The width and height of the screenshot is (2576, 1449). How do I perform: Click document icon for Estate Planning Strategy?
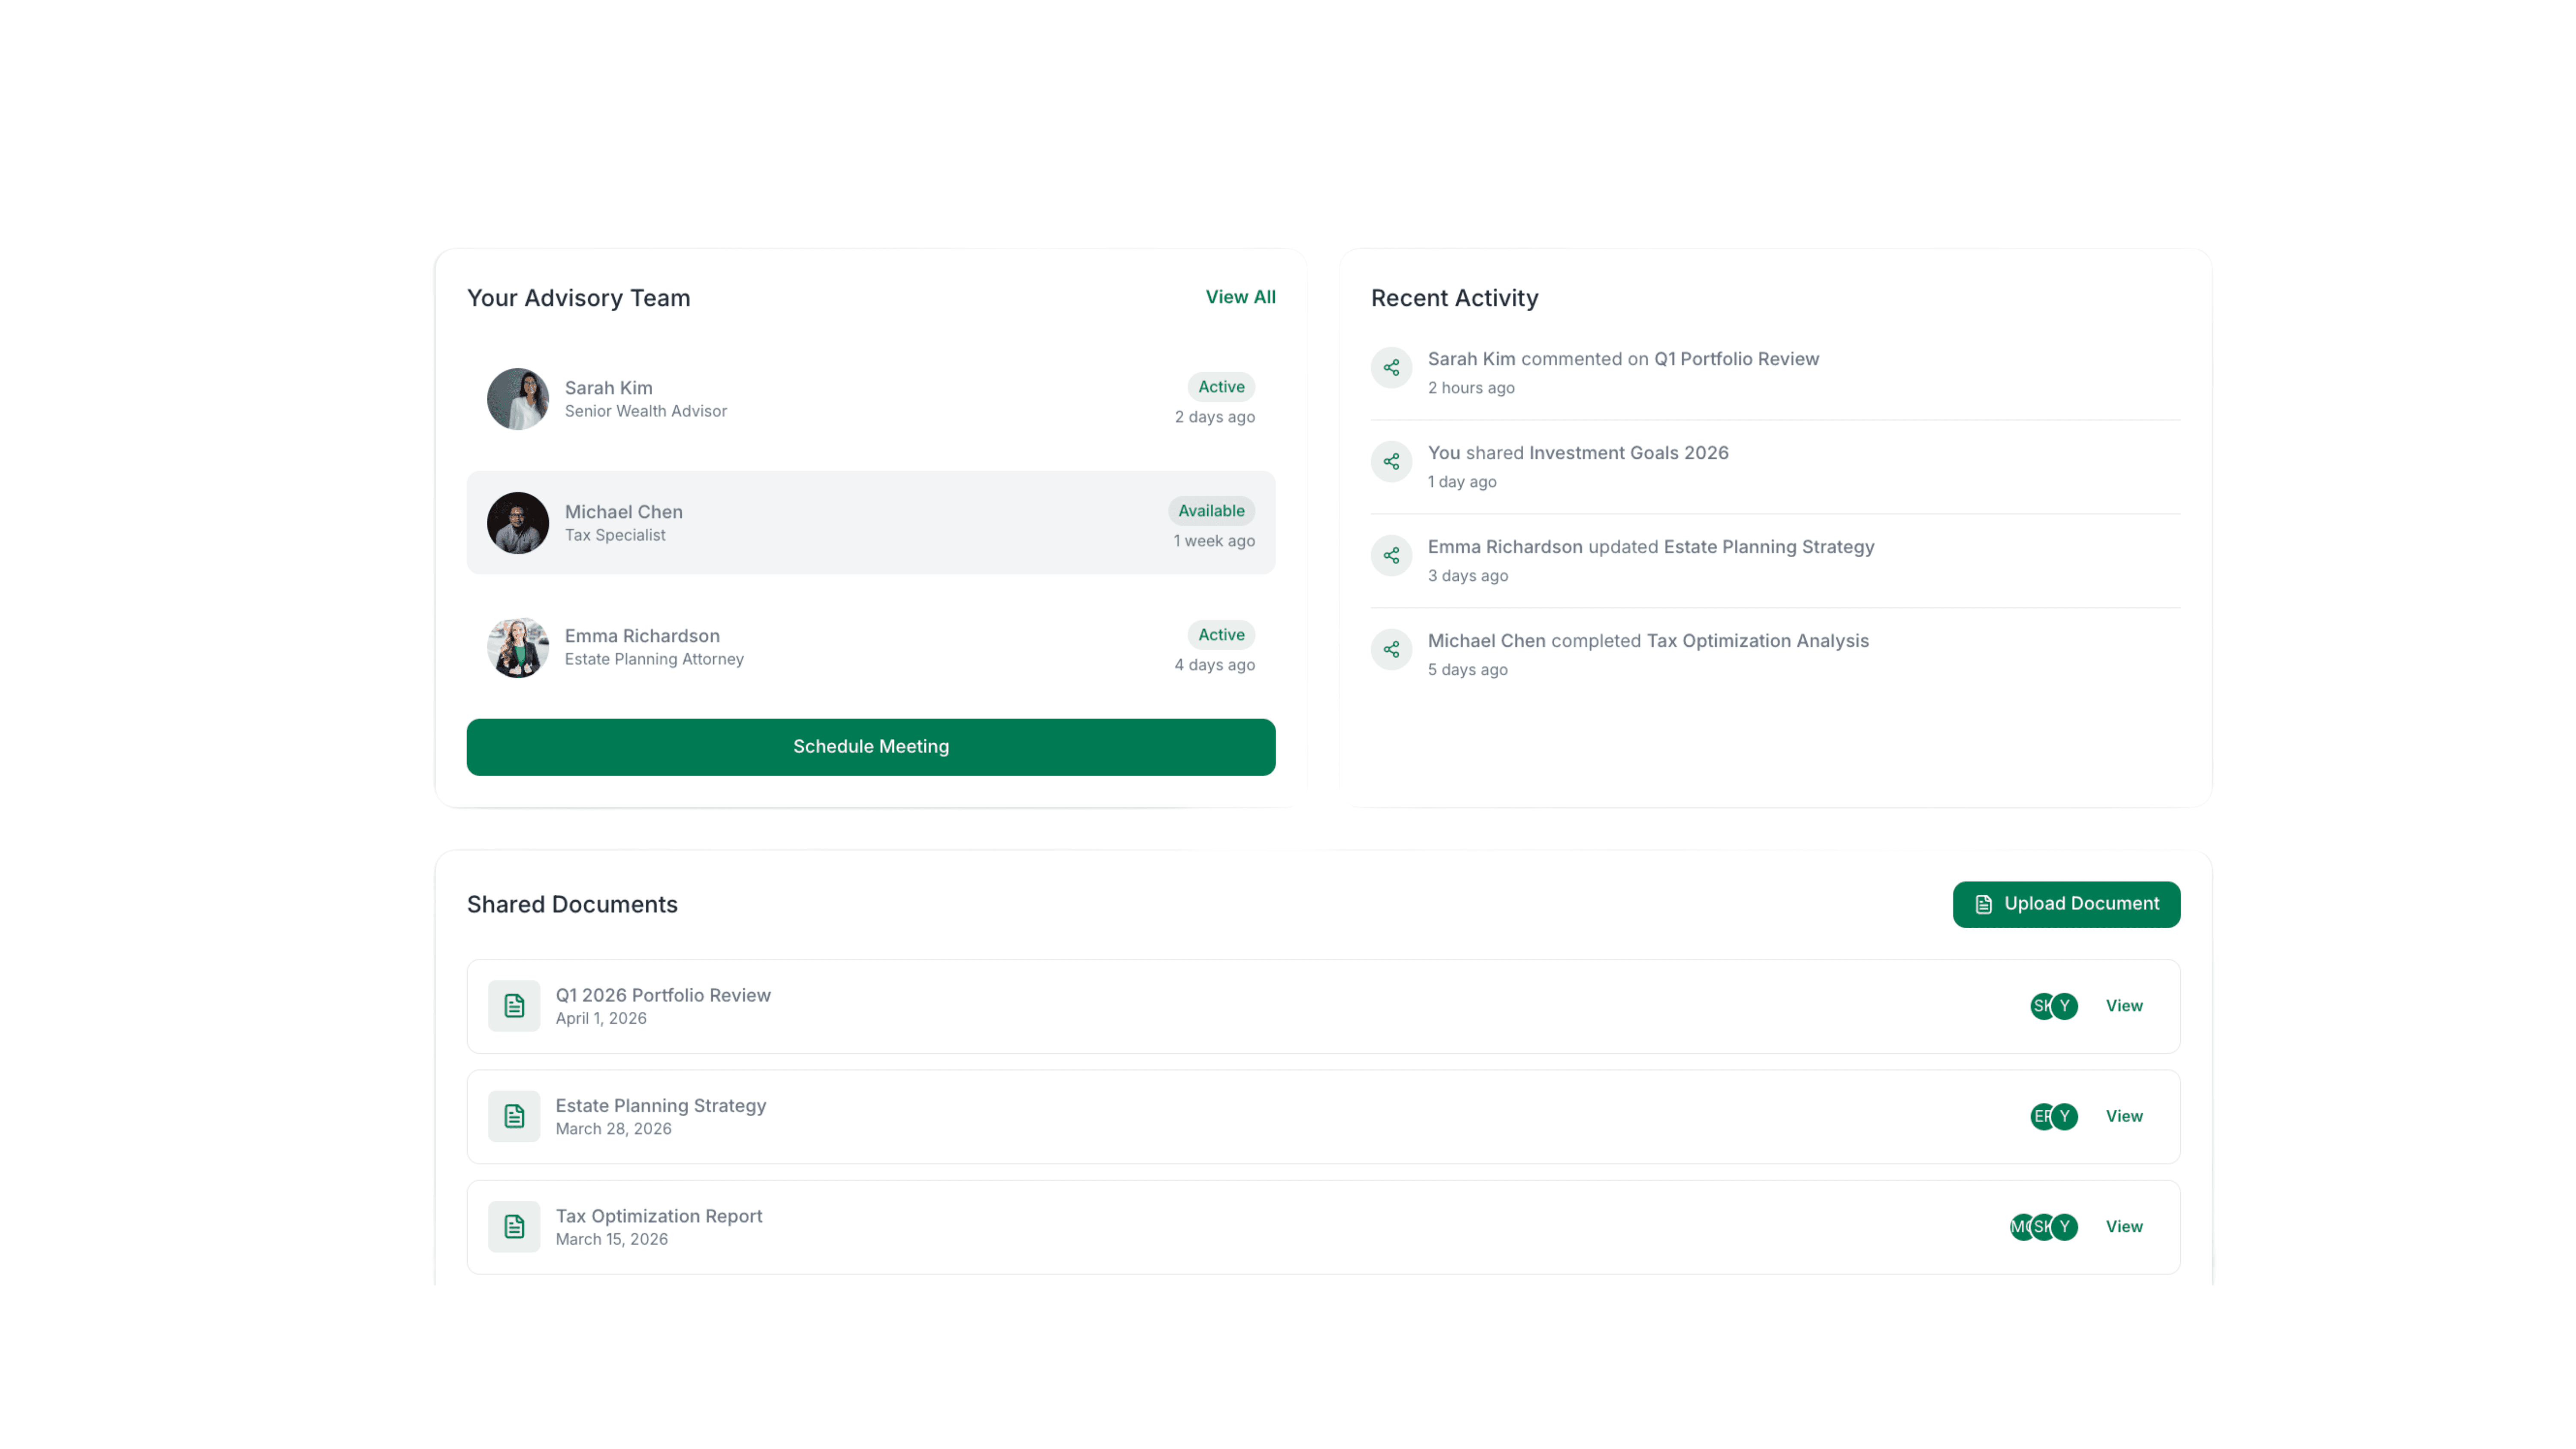click(514, 1116)
